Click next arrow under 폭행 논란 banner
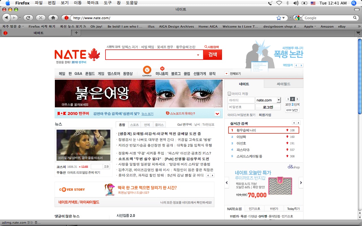362x226 pixels. click(x=301, y=65)
